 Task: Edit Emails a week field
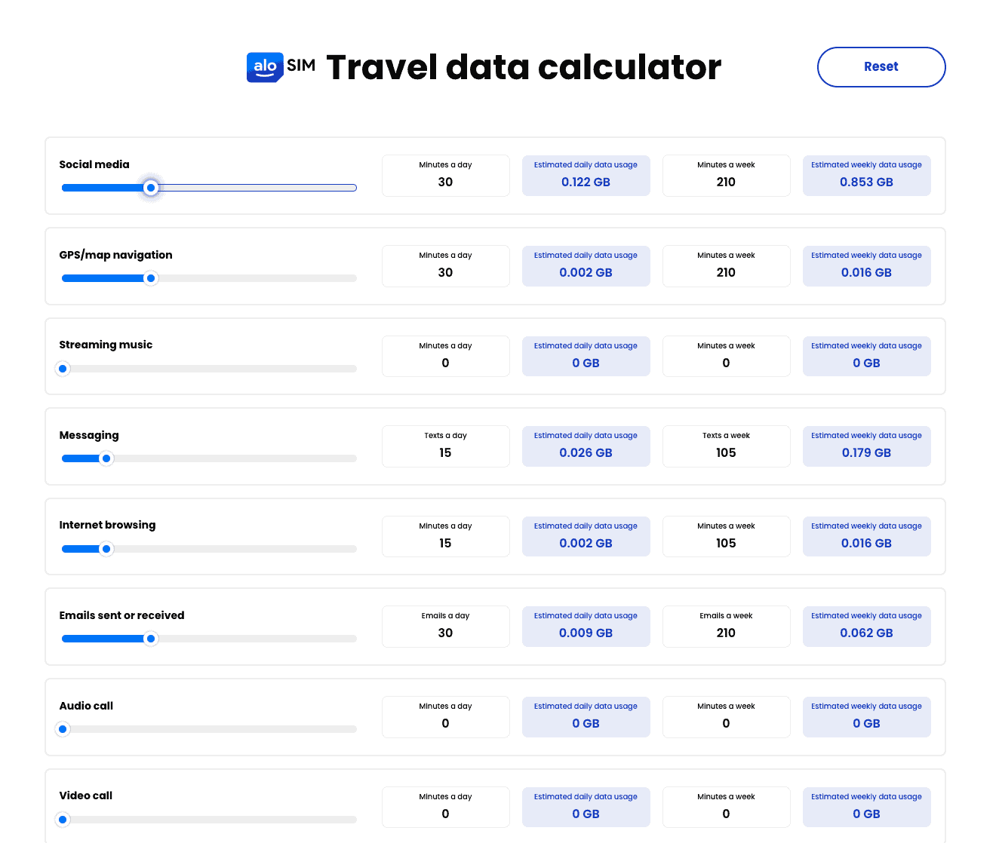point(726,633)
